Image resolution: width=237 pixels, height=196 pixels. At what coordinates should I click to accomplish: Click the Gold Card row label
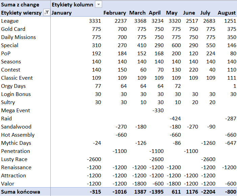[13, 29]
